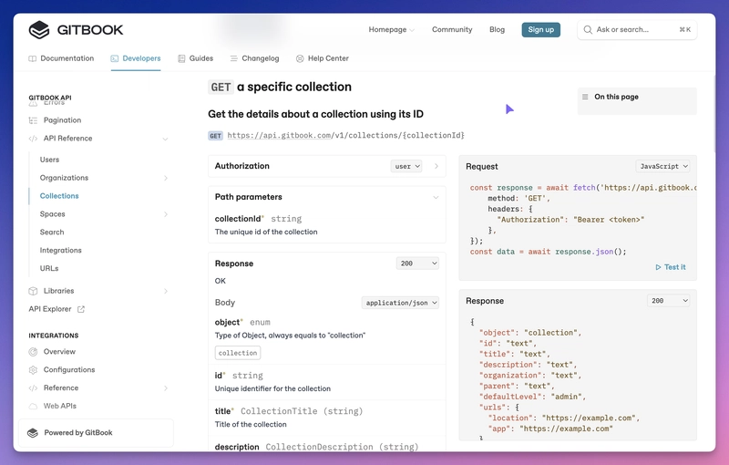Viewport: 729px width, 465px height.
Task: Click the Developers terminal icon
Action: tap(115, 58)
